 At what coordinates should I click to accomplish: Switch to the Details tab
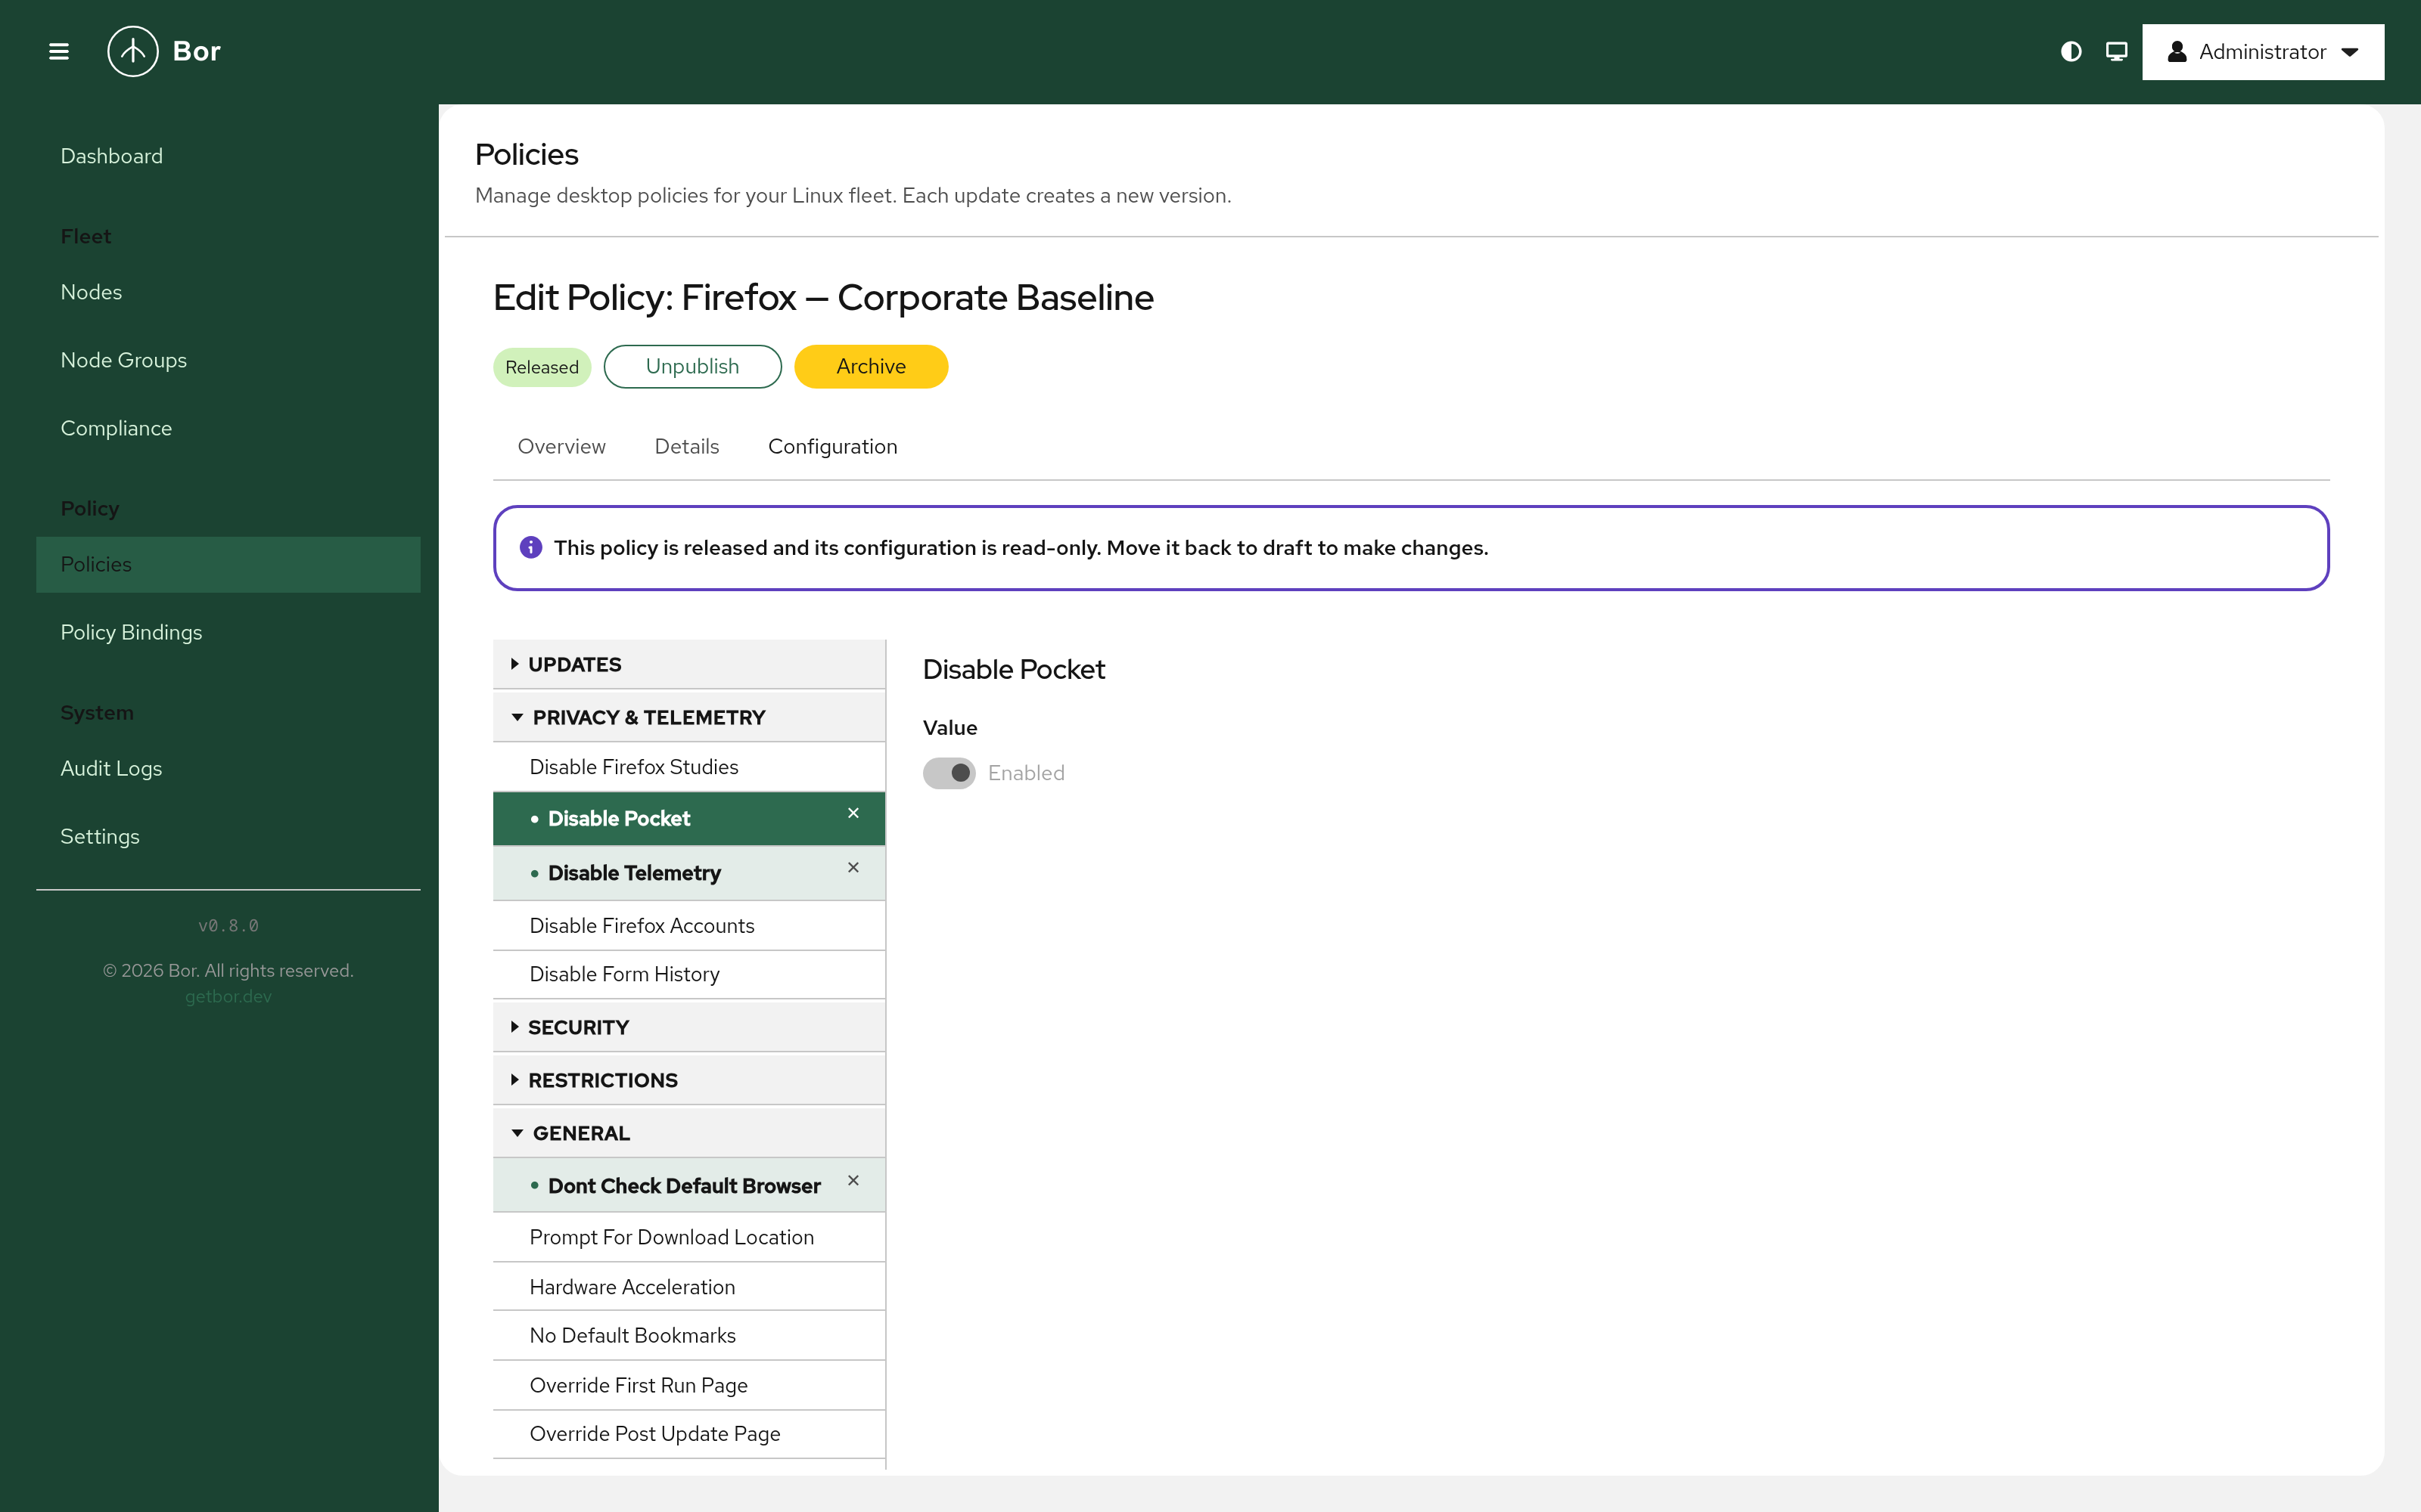[686, 446]
